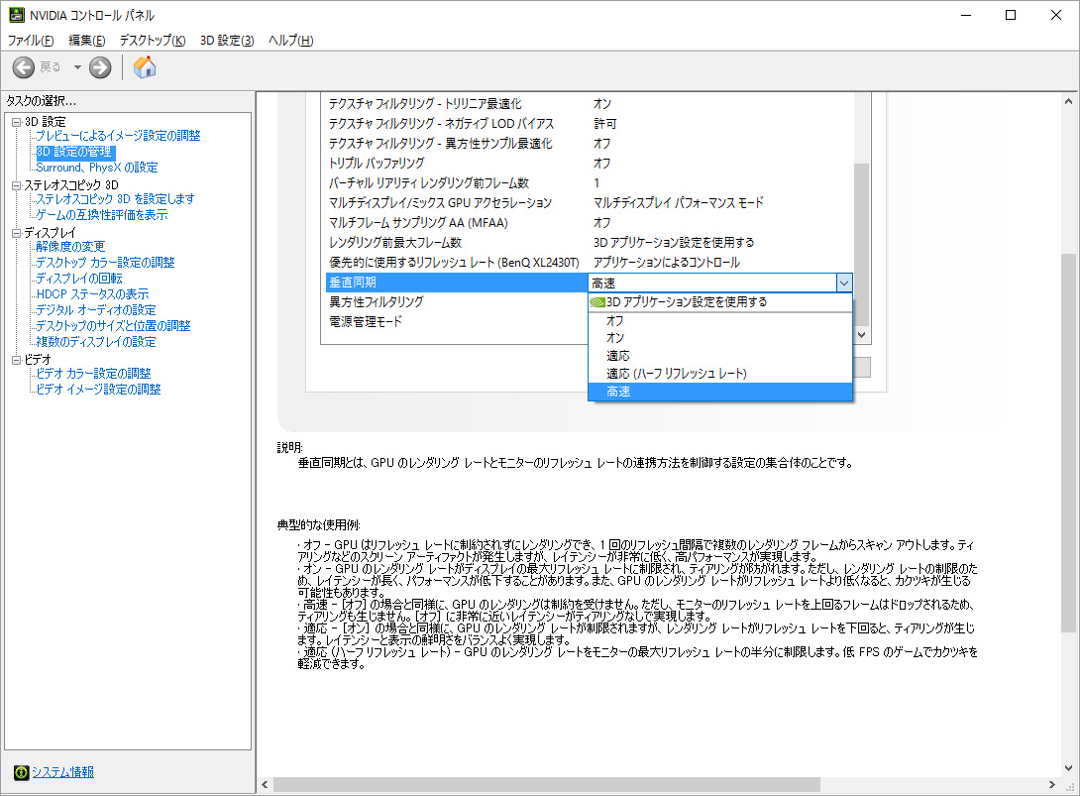Open the 3D 設定(3) menu
Viewport: 1080px width, 796px height.
click(x=227, y=41)
